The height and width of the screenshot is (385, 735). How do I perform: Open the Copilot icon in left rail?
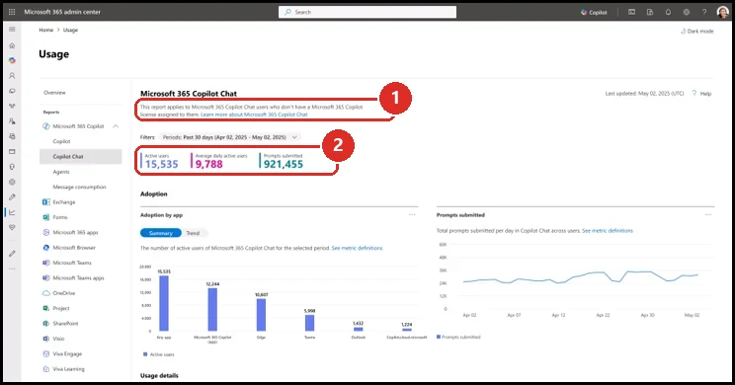(12, 60)
